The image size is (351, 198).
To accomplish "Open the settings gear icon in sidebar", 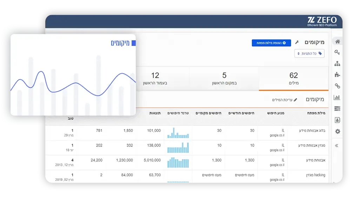I will [x=338, y=131].
